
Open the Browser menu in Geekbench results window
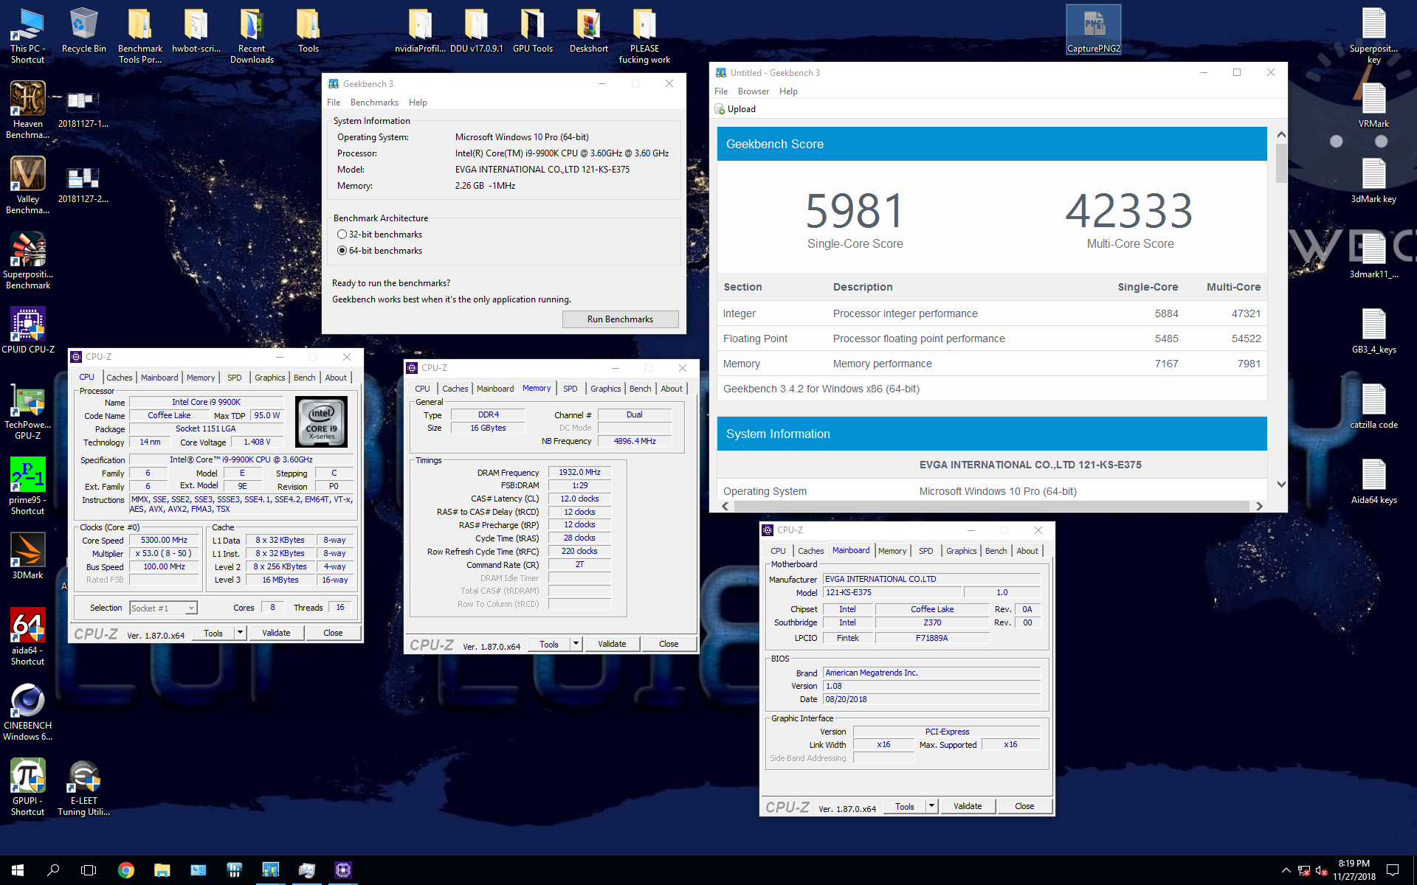pos(753,91)
